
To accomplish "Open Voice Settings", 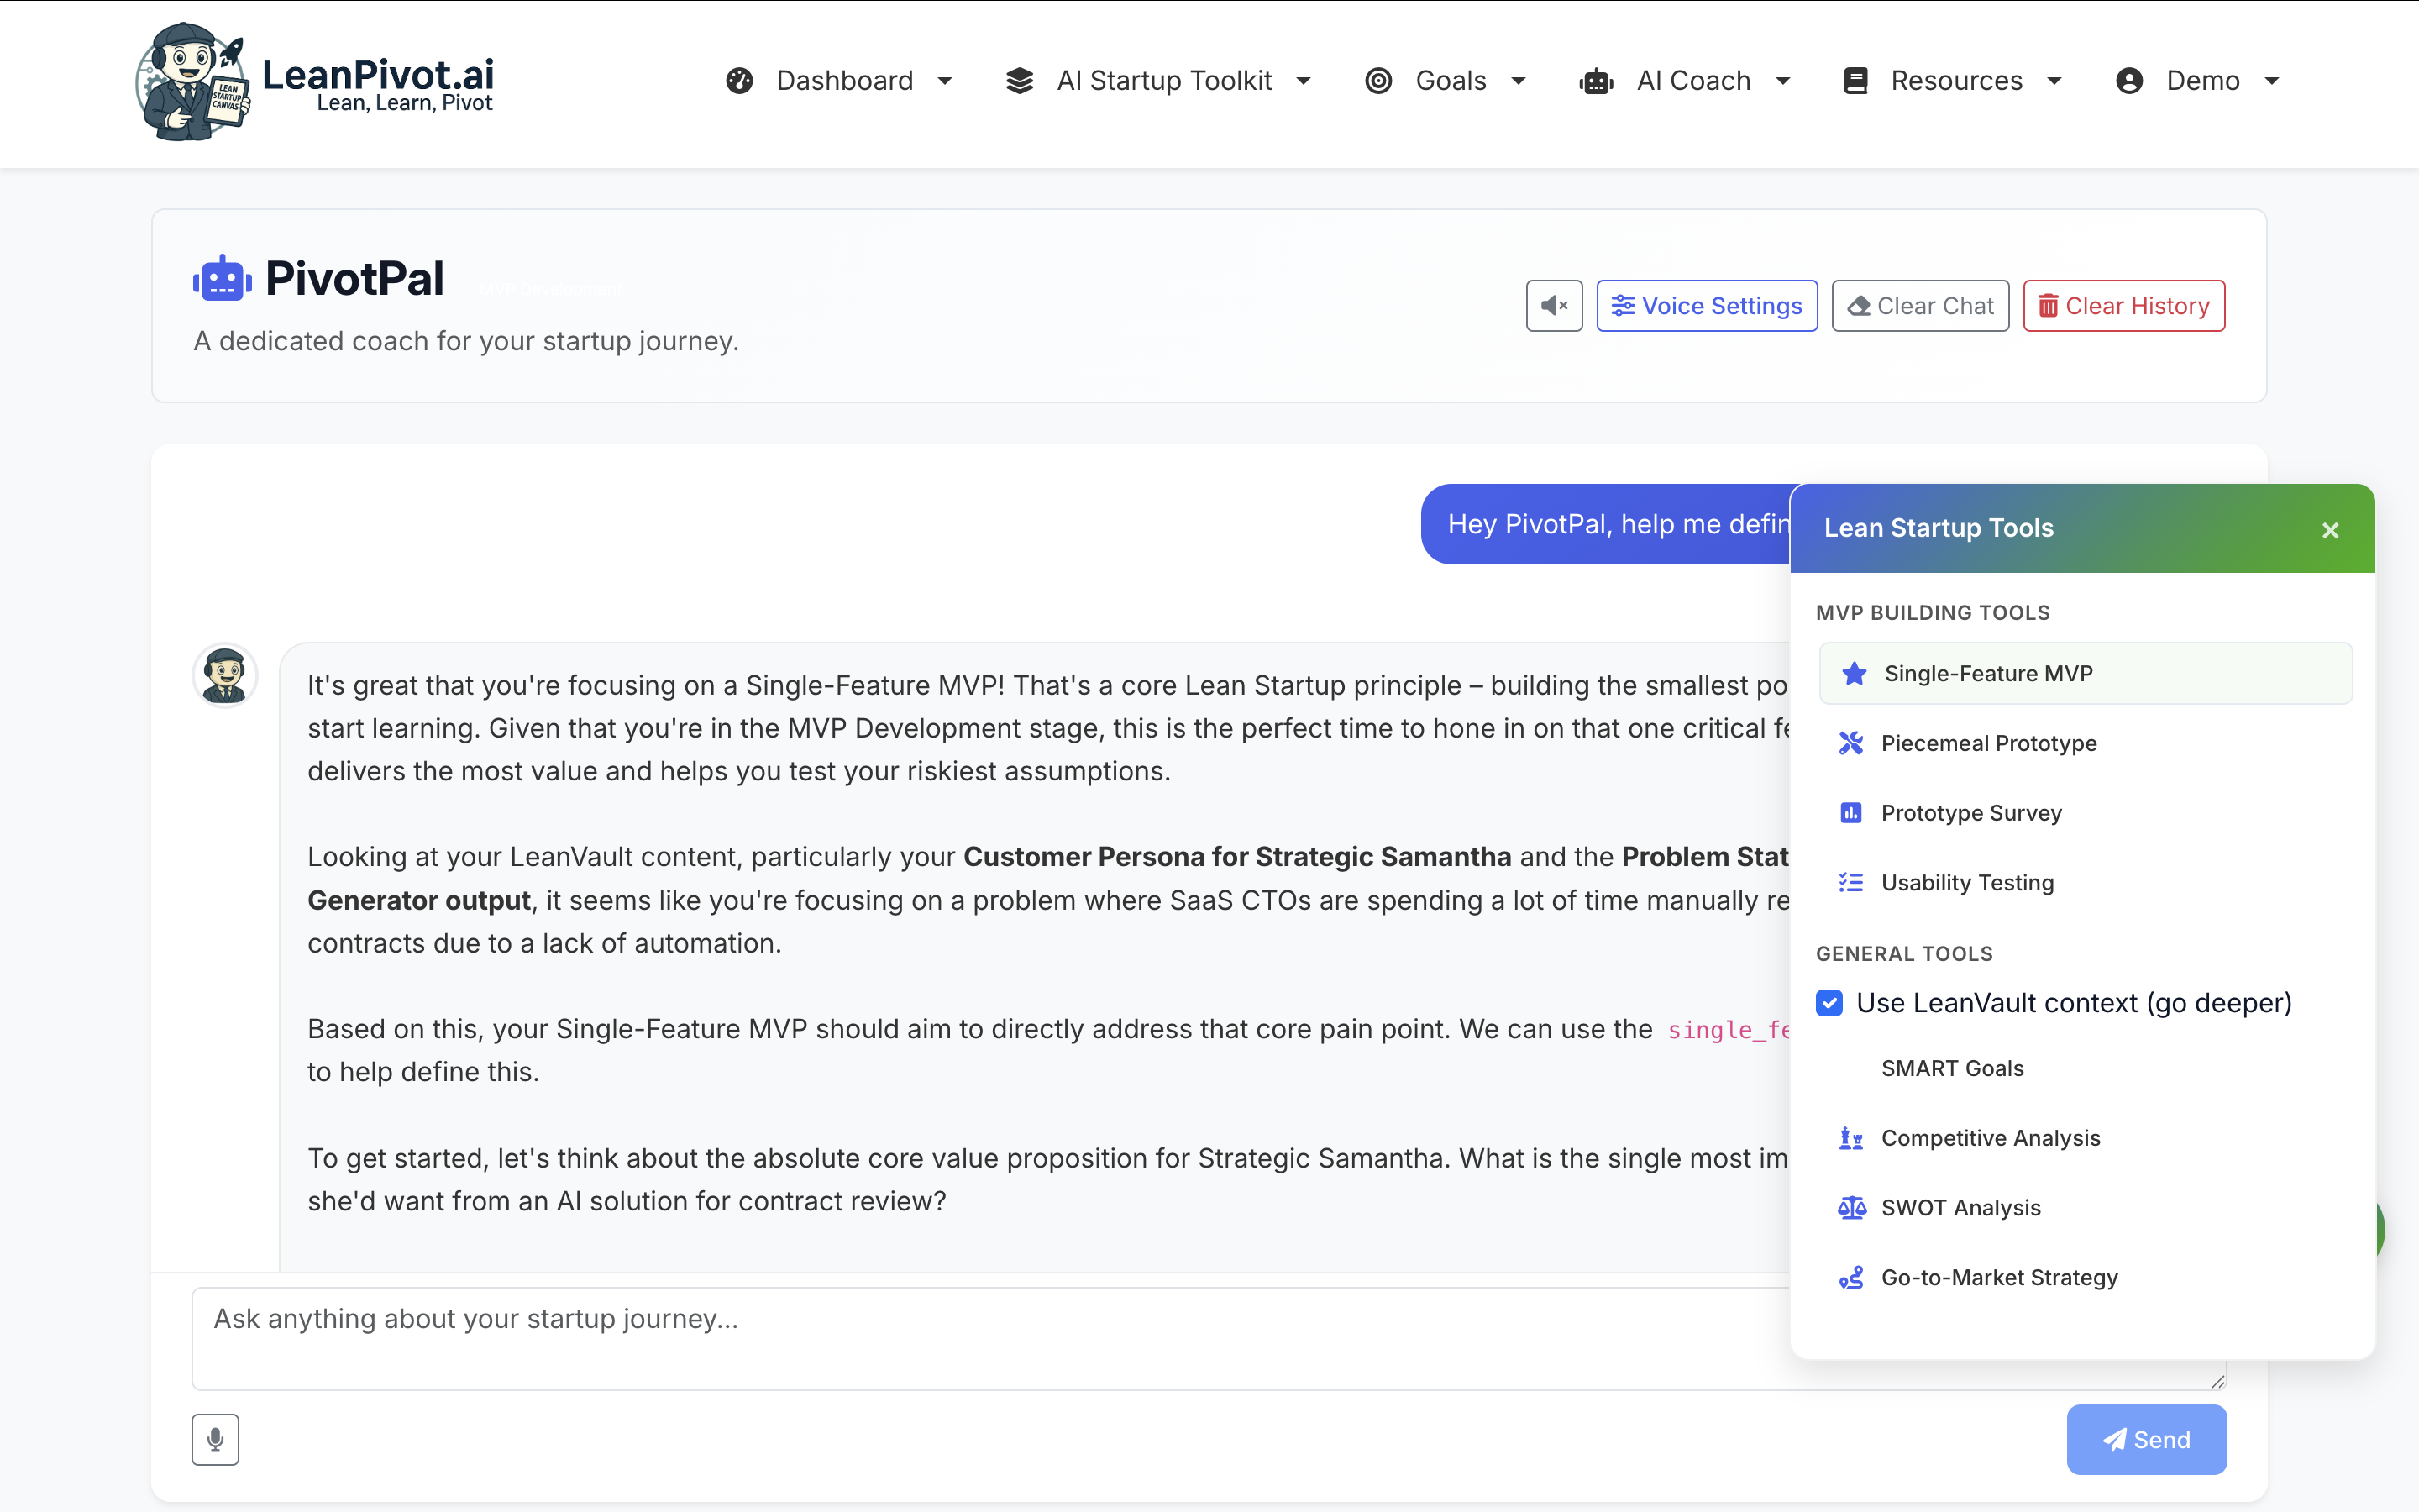I will 1706,306.
